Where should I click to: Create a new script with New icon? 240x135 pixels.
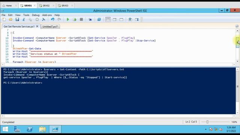[4, 19]
